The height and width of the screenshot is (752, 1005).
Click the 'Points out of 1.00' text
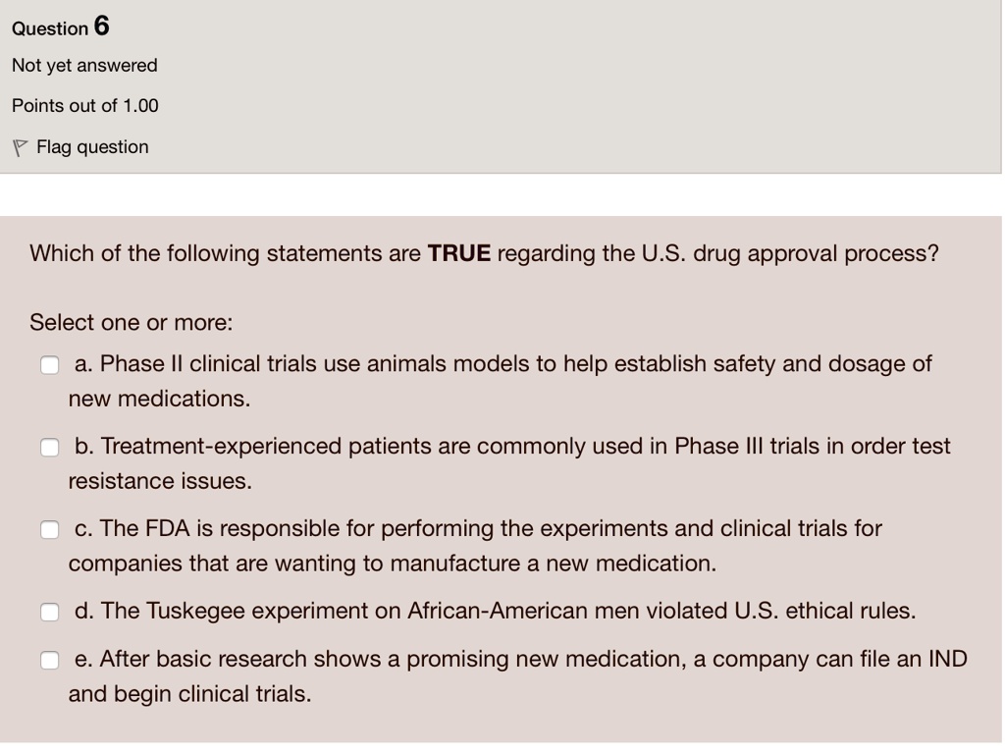point(84,106)
